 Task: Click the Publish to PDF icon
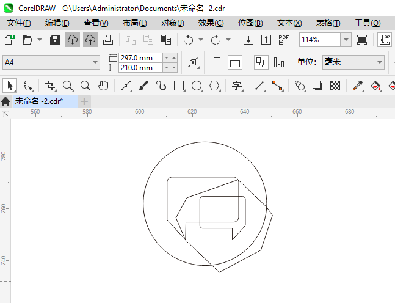[x=283, y=40]
